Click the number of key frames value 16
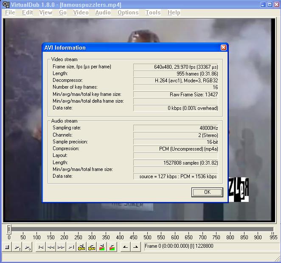Screen dimensions: 281x263 click(x=176, y=87)
